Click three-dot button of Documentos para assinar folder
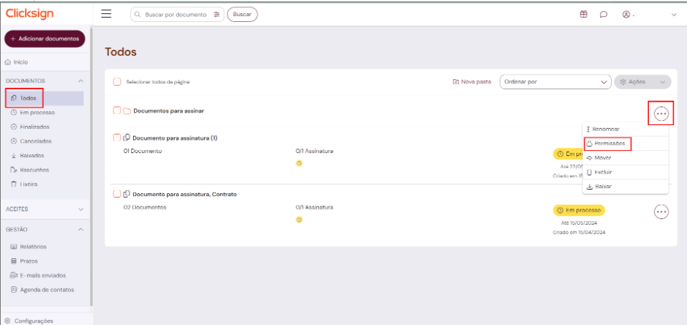The image size is (687, 325). point(661,113)
